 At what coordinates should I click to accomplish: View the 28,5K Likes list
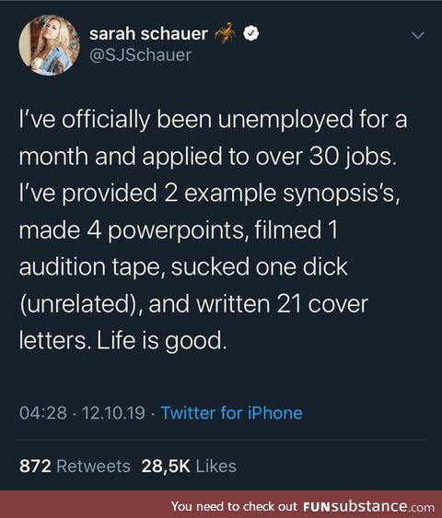pos(189,466)
